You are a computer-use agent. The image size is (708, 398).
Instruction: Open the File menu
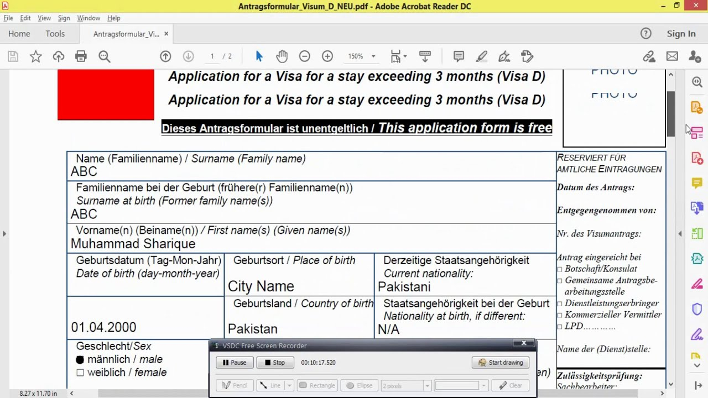pyautogui.click(x=8, y=18)
